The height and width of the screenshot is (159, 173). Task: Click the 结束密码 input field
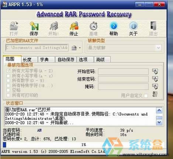click(123, 79)
